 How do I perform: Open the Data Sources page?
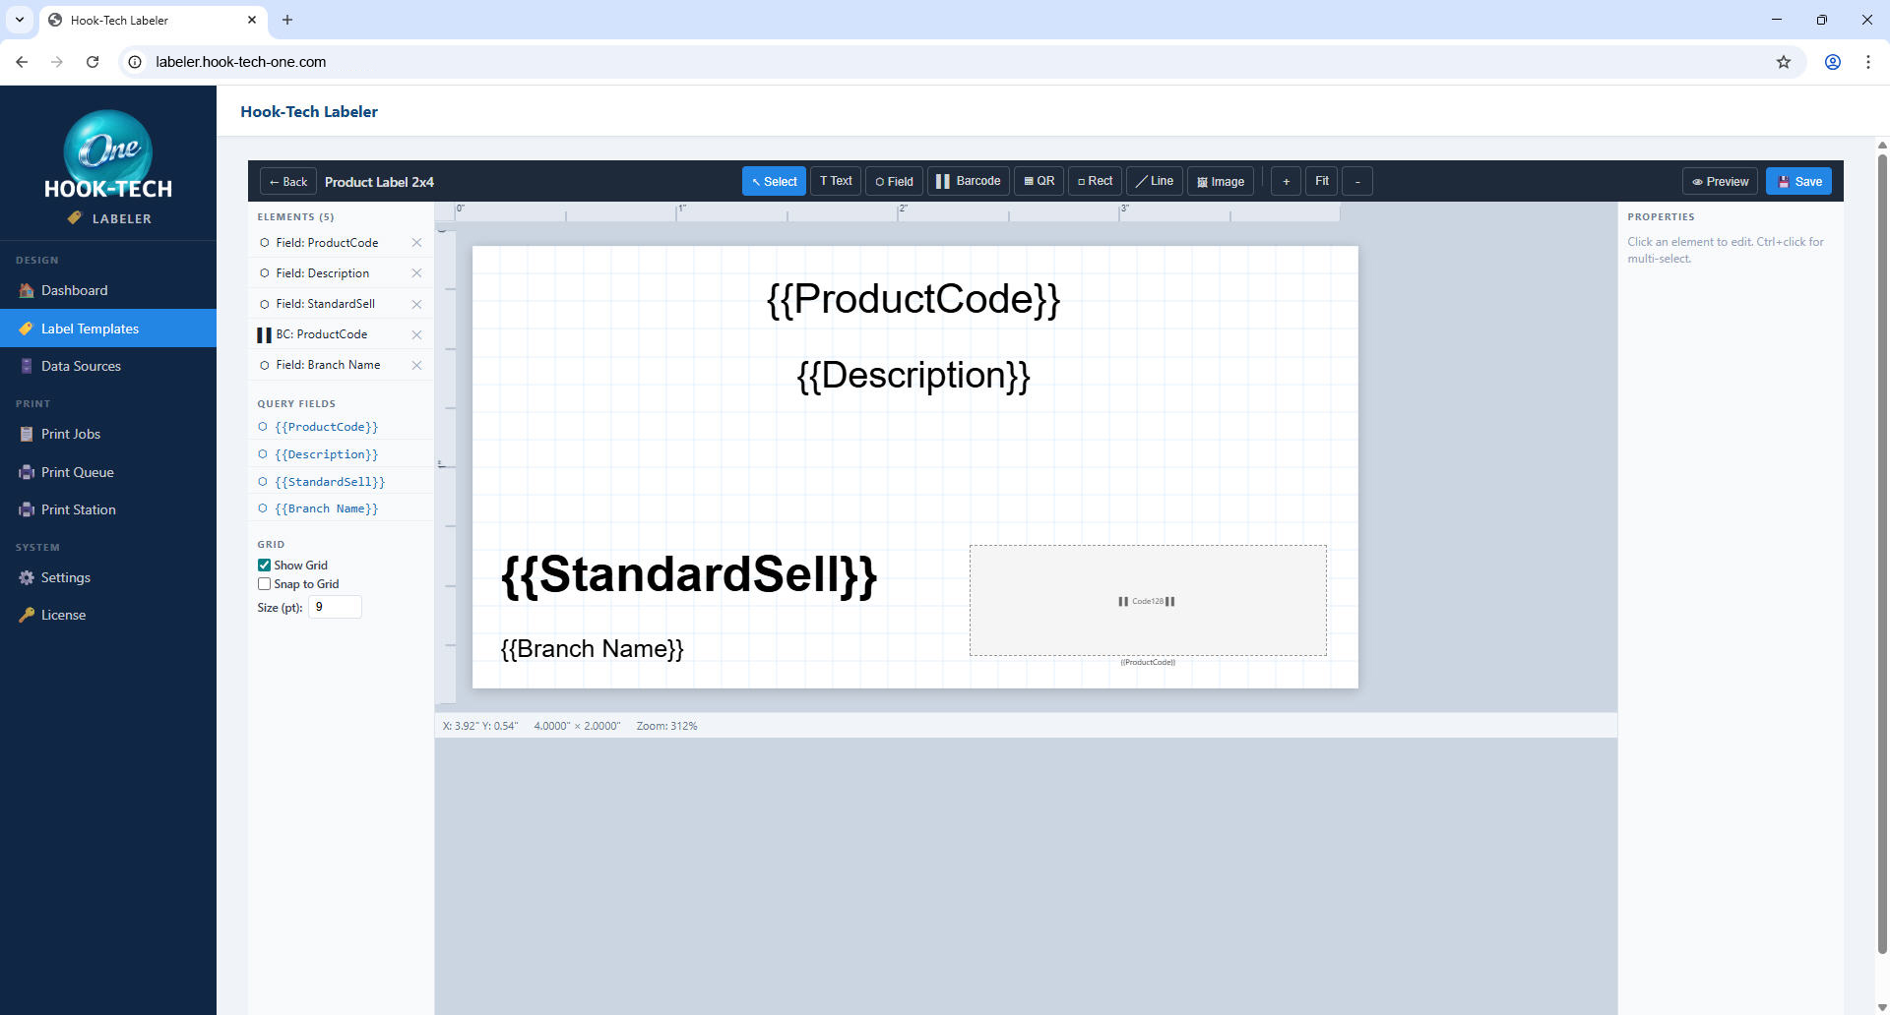pyautogui.click(x=81, y=365)
